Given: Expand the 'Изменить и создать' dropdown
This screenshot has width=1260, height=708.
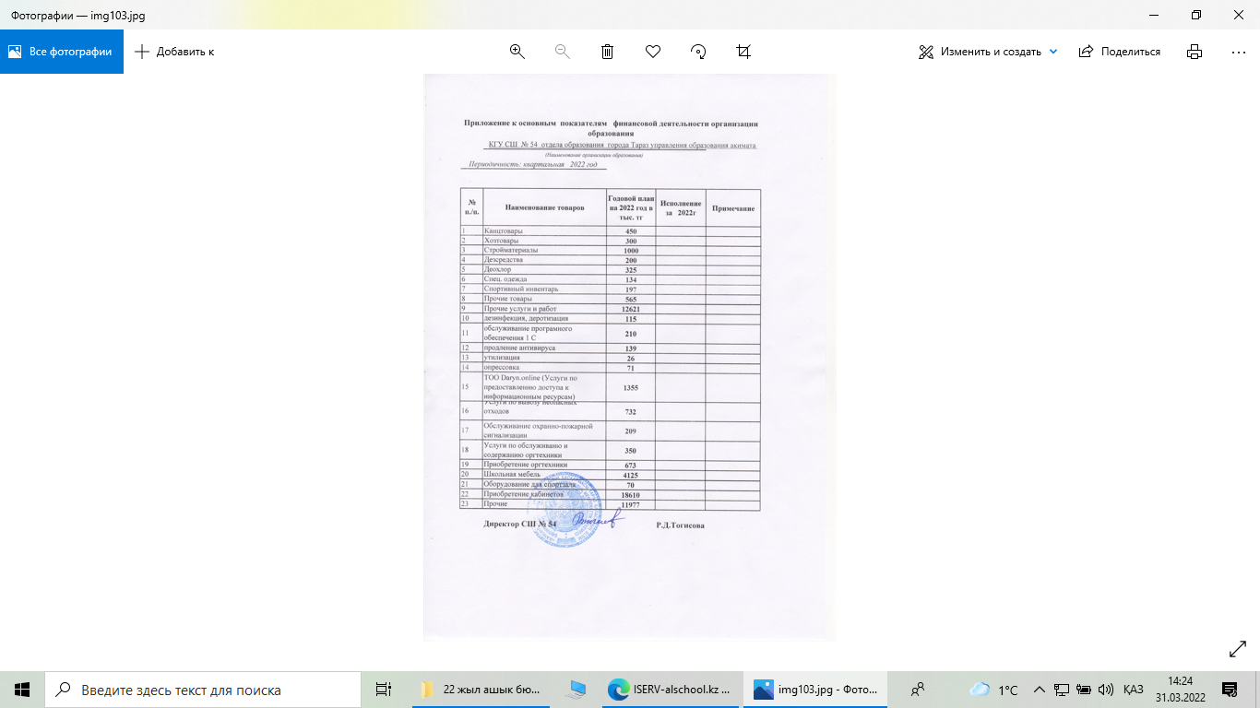Looking at the screenshot, I should tap(1053, 52).
